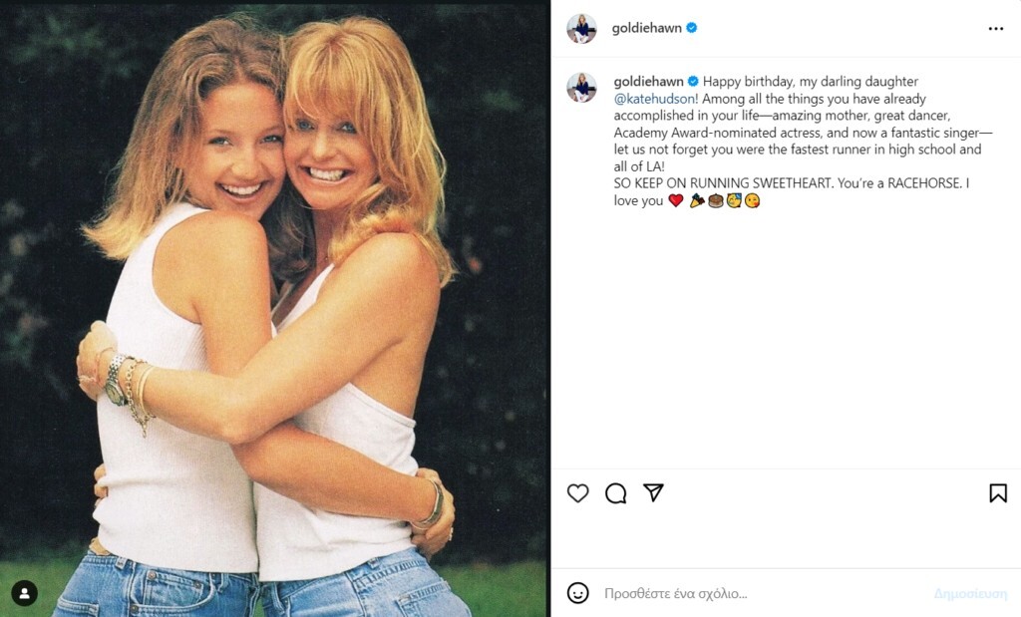Open the goldiehawn username in the header

[646, 29]
